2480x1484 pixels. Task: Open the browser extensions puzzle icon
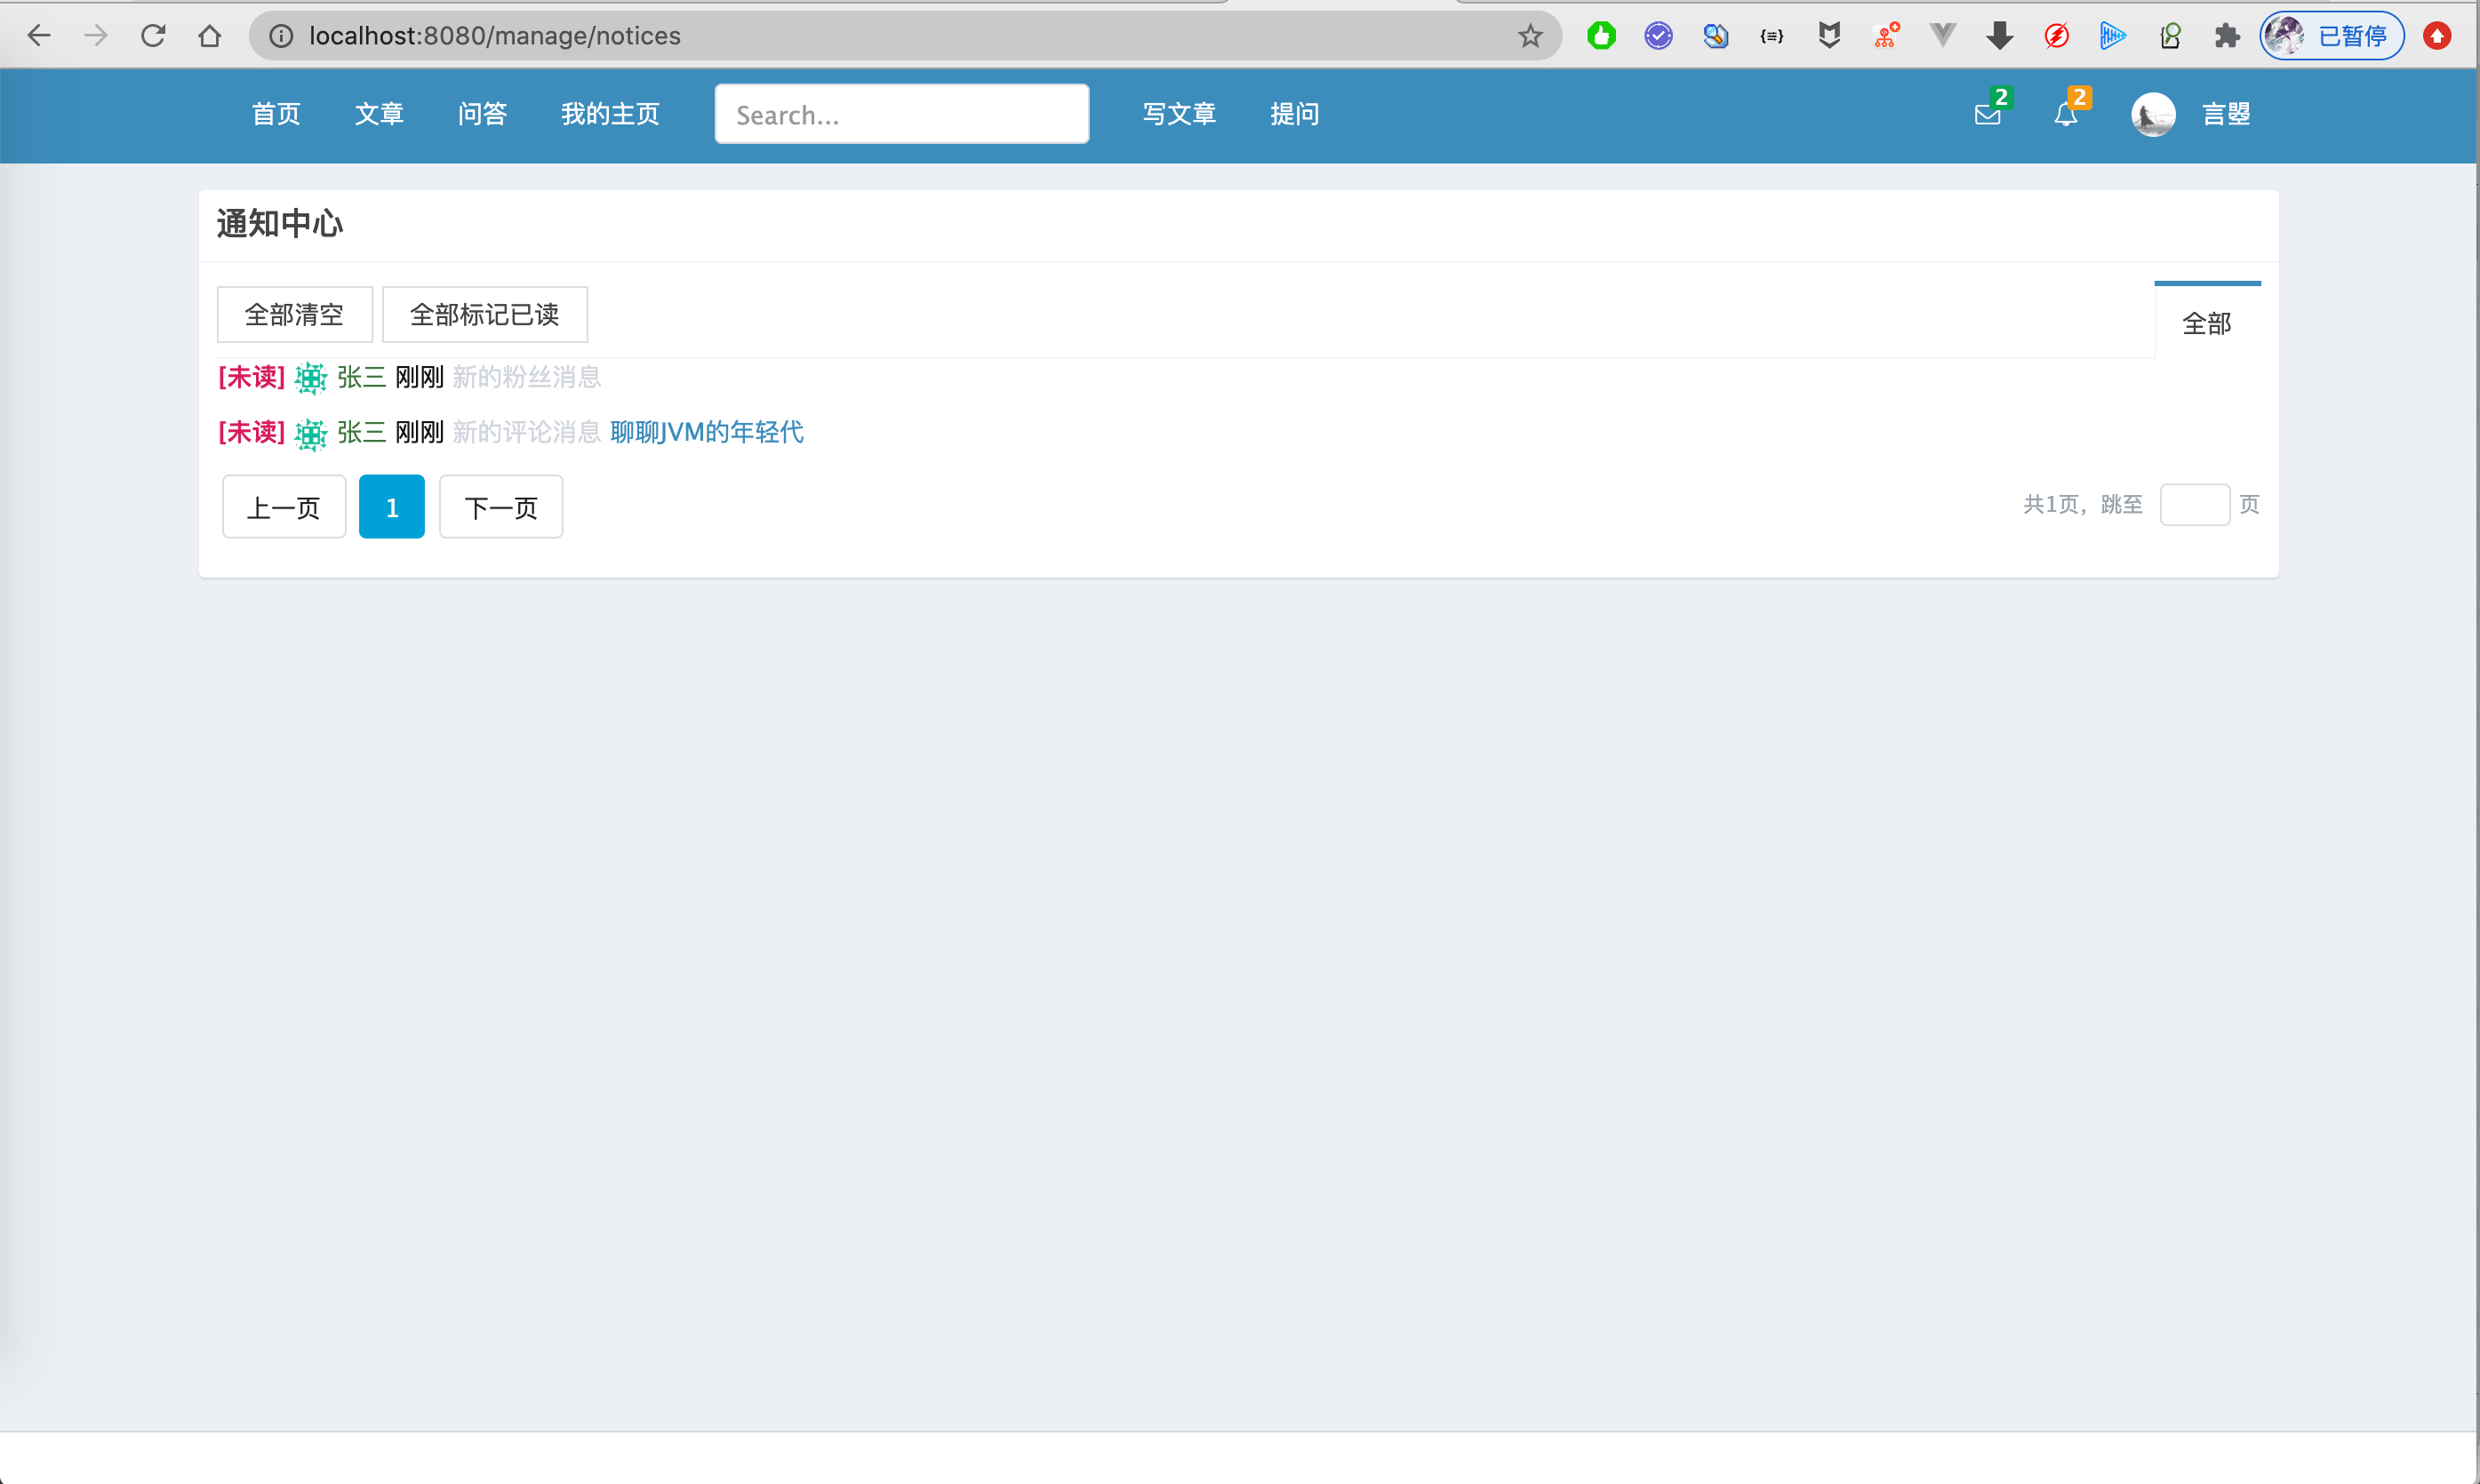[x=2226, y=37]
